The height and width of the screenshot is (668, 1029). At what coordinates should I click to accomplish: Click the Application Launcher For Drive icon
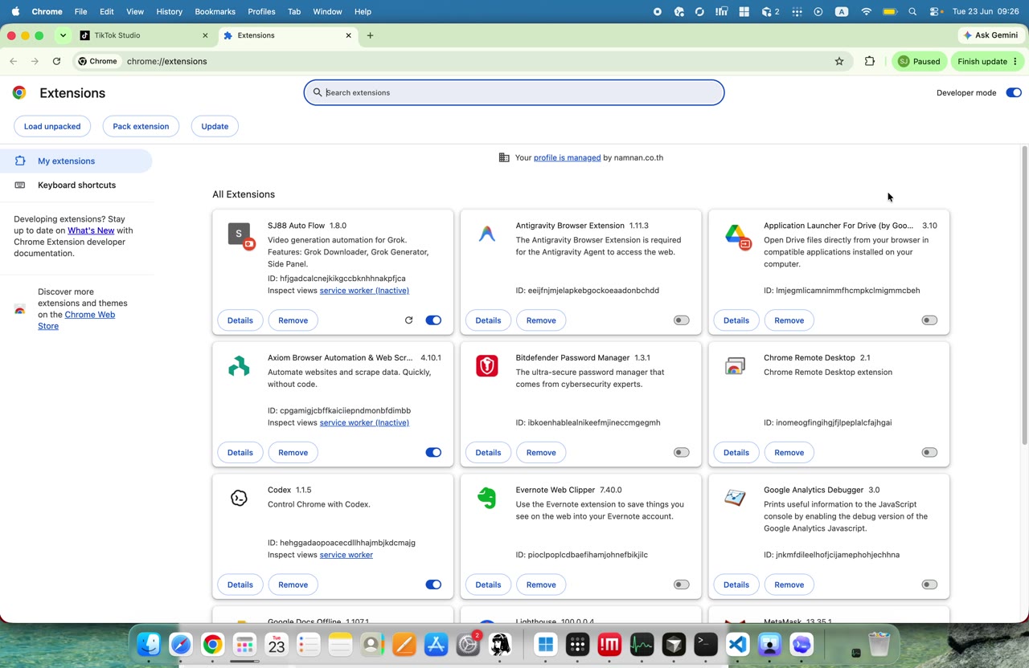[736, 235]
